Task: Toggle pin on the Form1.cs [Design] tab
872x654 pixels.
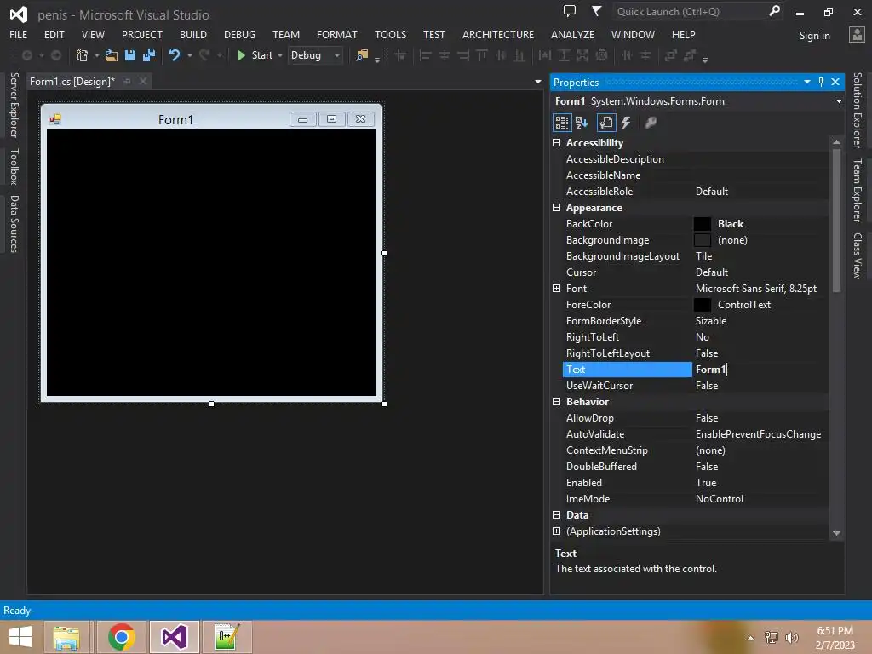Action: (128, 81)
